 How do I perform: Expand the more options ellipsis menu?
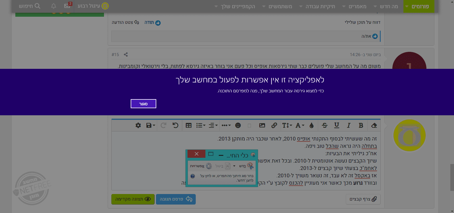(226, 125)
